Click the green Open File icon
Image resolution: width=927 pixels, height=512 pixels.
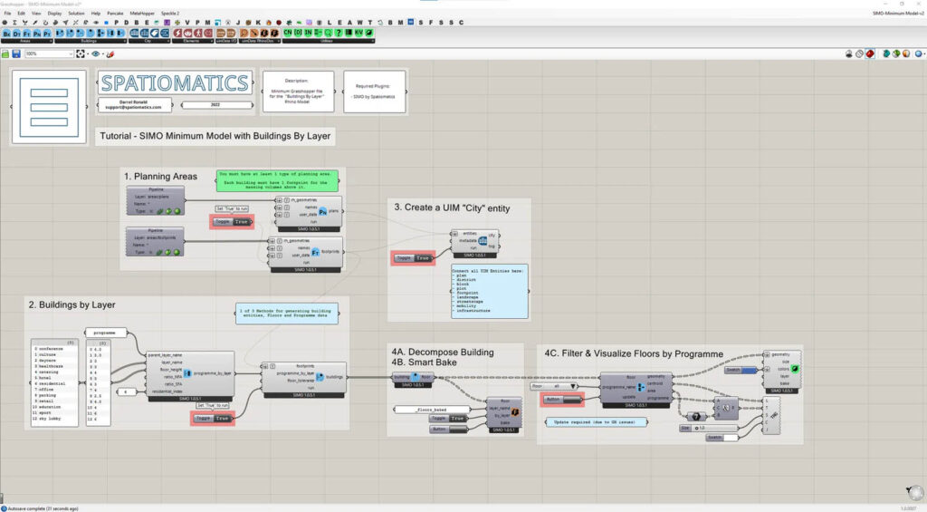tap(5, 53)
